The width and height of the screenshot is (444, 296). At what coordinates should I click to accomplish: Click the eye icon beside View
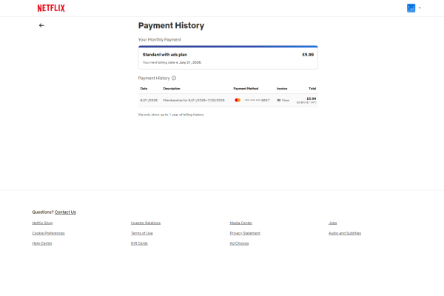pos(279,101)
